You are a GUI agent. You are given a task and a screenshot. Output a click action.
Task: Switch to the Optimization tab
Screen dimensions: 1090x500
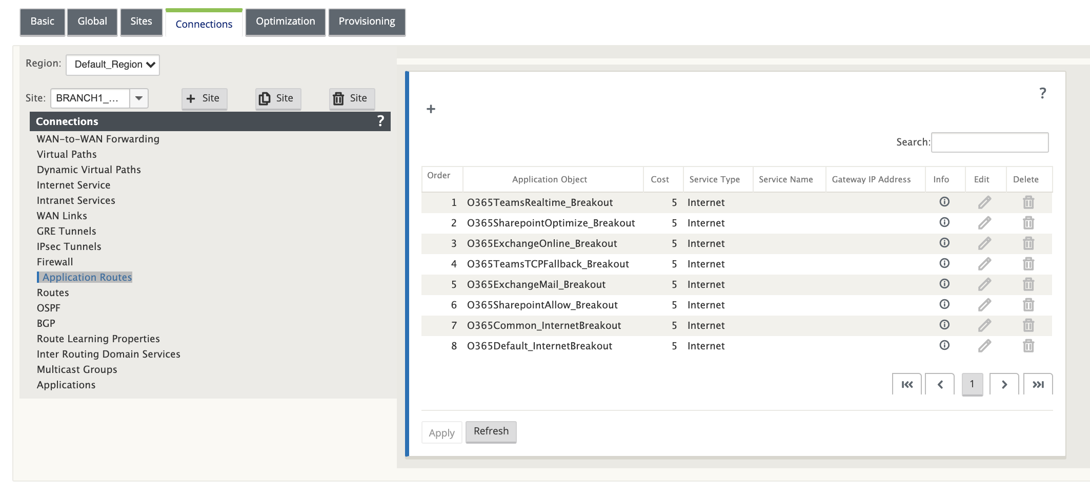[x=285, y=22]
